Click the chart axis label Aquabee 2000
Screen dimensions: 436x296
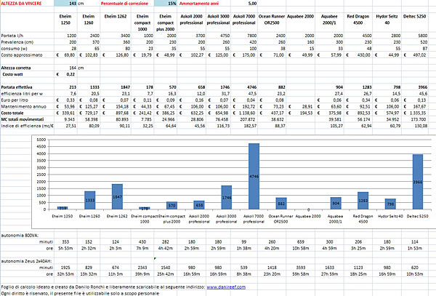click(308, 216)
